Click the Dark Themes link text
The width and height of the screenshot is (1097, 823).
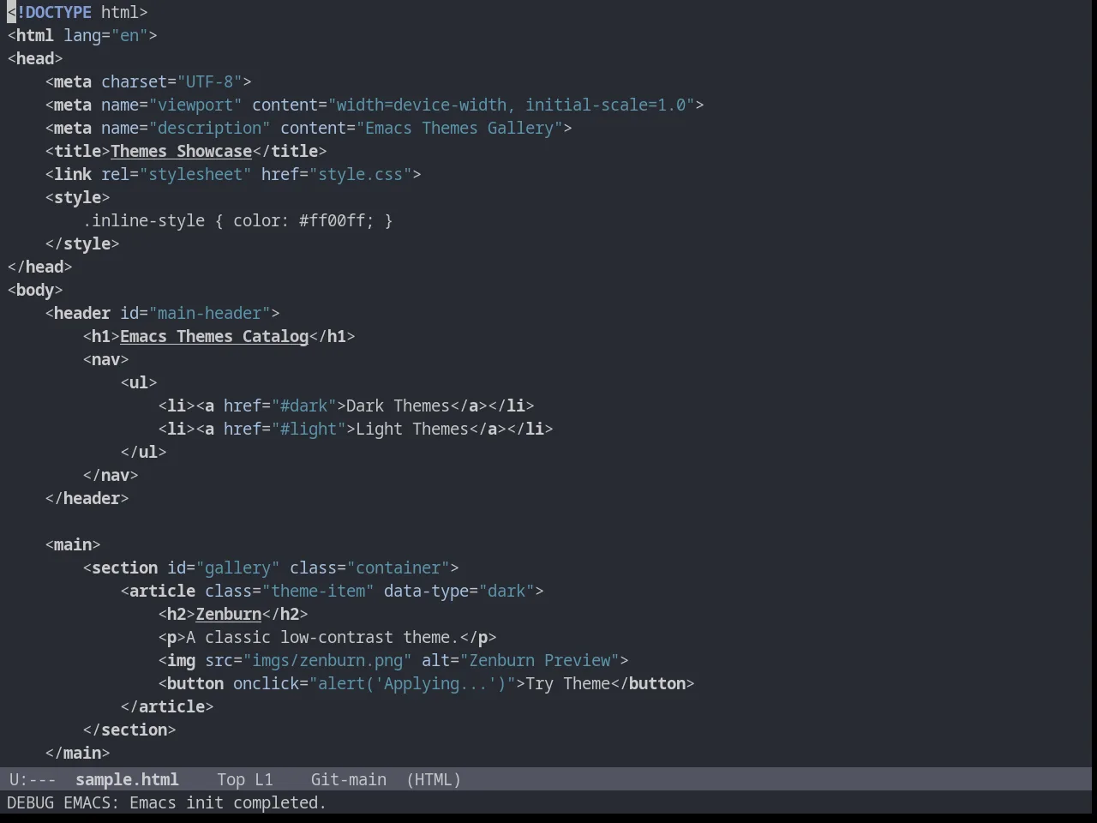click(x=398, y=405)
